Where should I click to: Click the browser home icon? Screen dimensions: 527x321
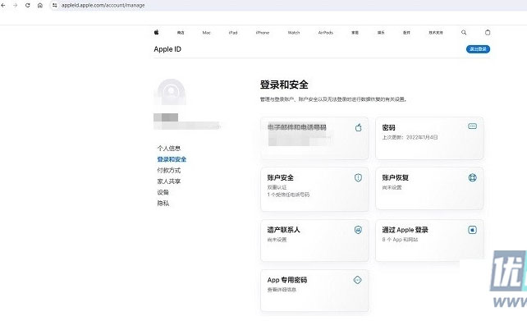pos(40,6)
